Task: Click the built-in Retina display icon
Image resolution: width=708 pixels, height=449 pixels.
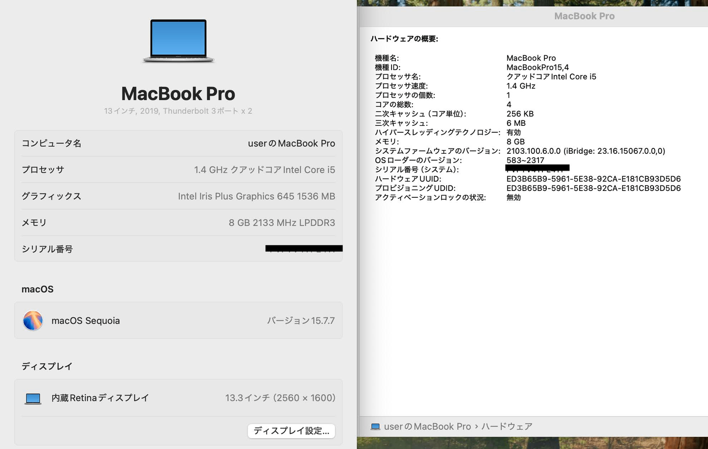Action: click(x=33, y=399)
